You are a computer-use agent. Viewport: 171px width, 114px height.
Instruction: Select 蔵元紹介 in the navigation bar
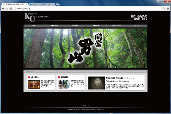tap(54, 26)
